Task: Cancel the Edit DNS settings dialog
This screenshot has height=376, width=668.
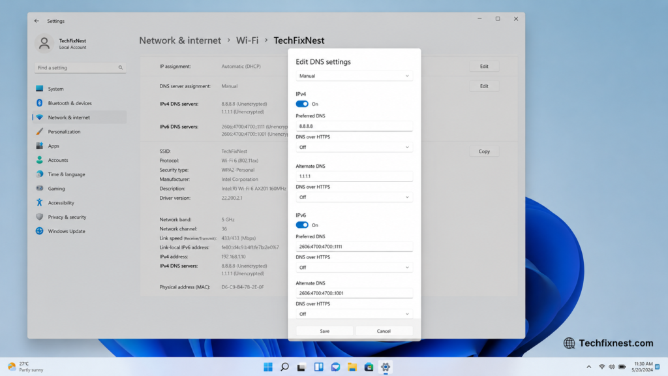Action: point(384,331)
